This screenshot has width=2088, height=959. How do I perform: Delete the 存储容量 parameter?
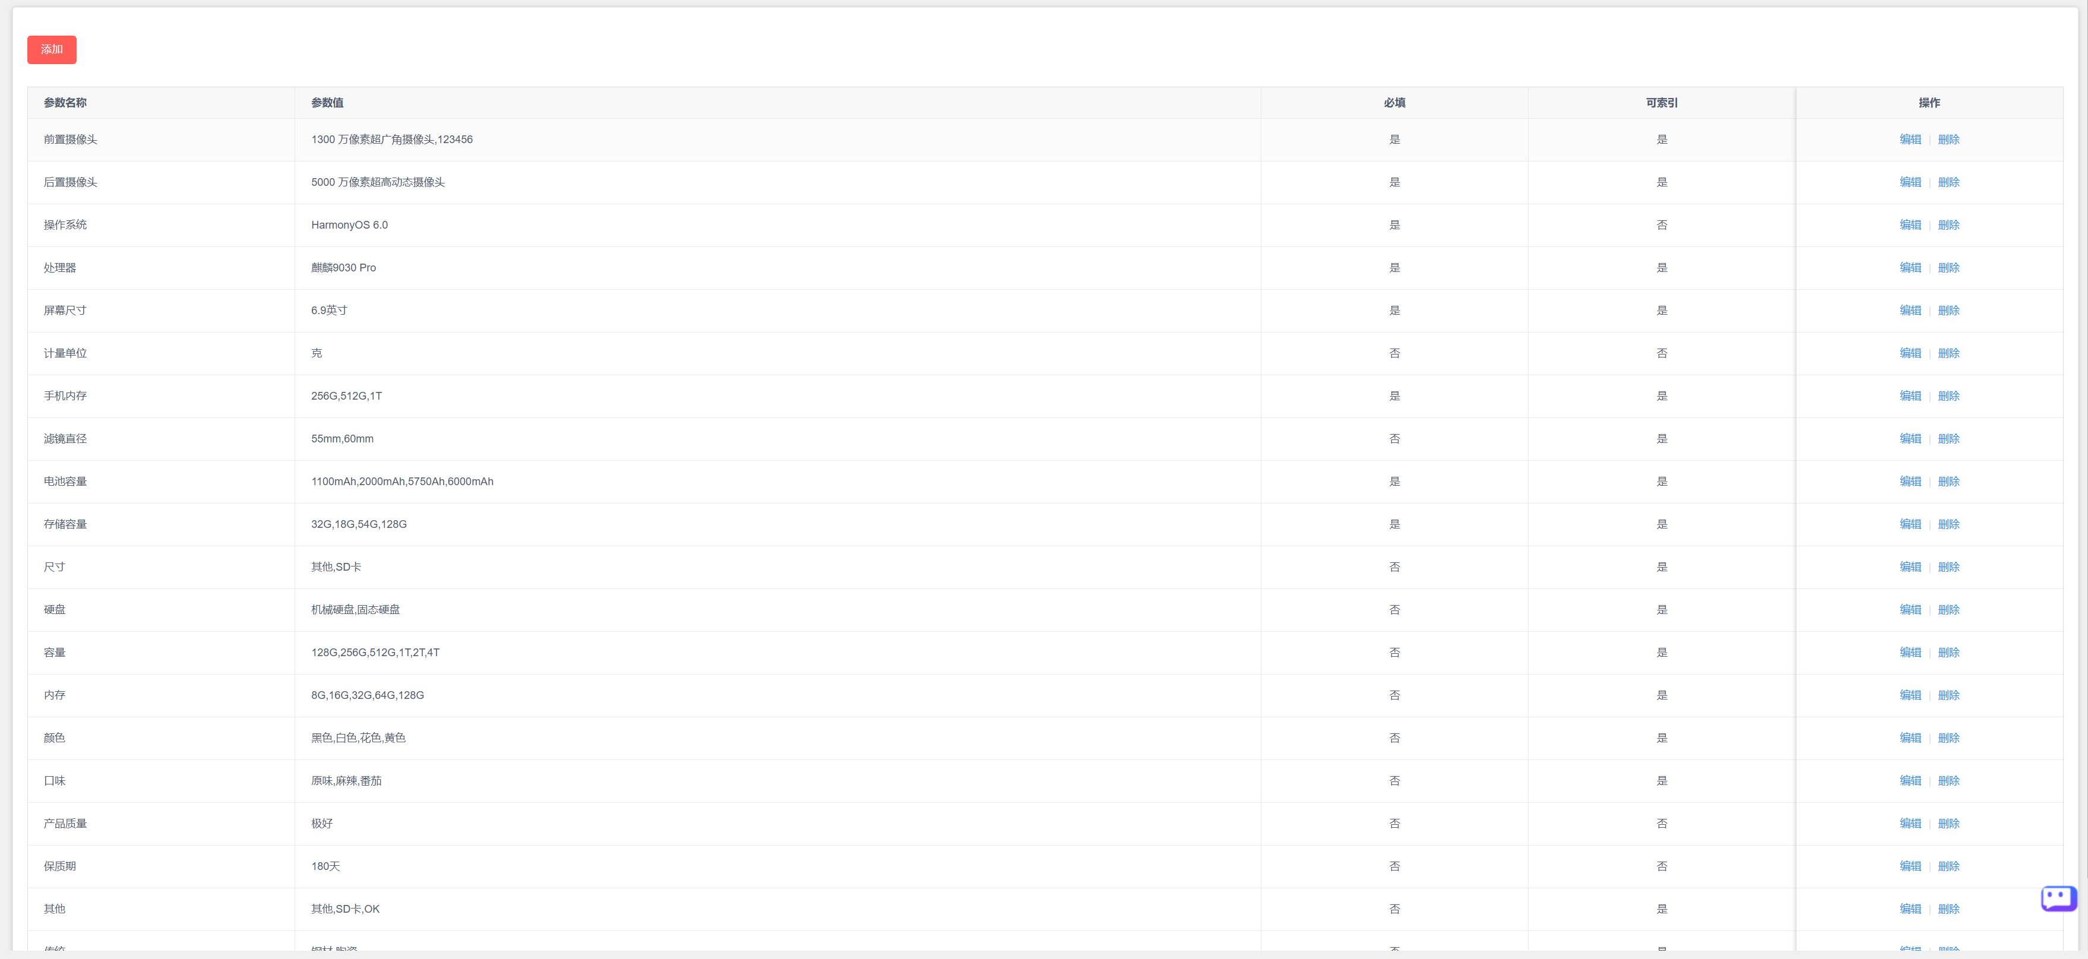pos(1948,524)
